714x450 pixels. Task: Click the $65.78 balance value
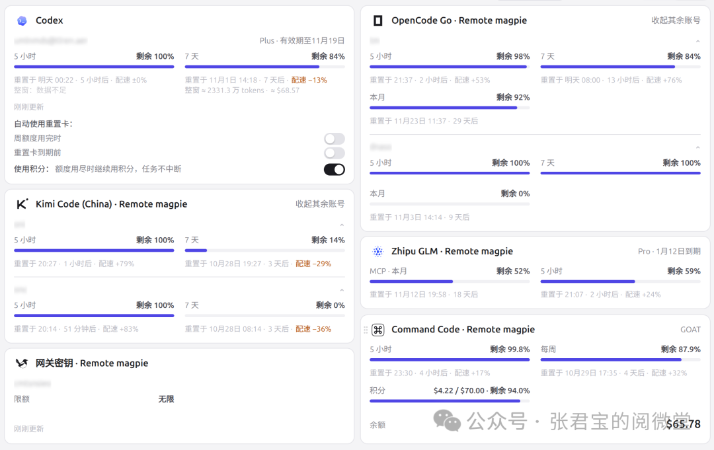(x=683, y=424)
